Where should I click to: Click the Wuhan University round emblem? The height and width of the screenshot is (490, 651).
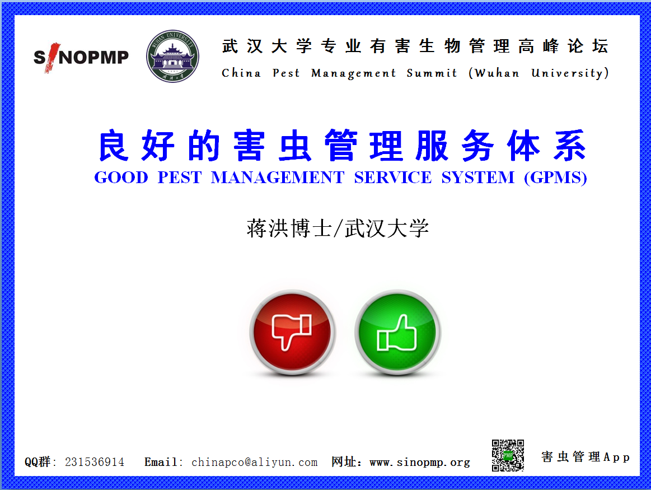point(172,57)
